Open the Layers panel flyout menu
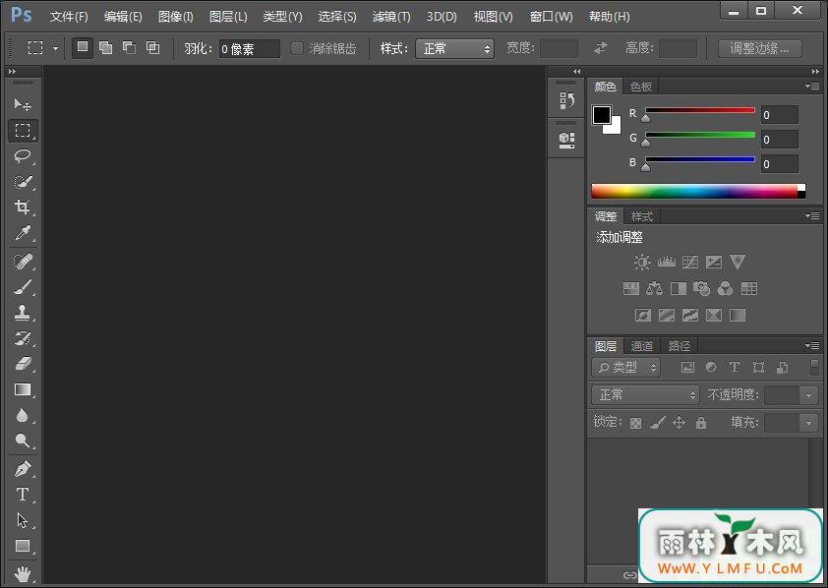 pos(812,346)
